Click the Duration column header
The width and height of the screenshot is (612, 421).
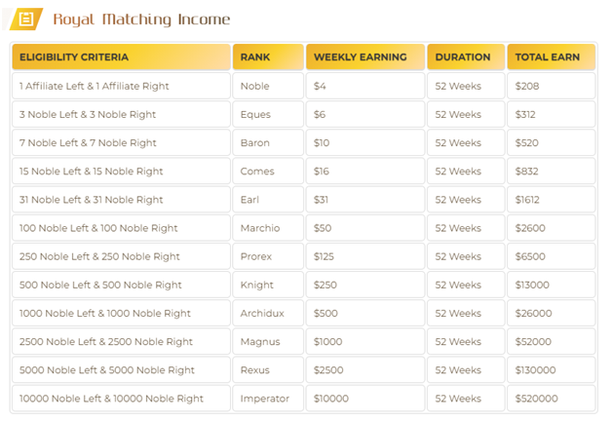(466, 57)
